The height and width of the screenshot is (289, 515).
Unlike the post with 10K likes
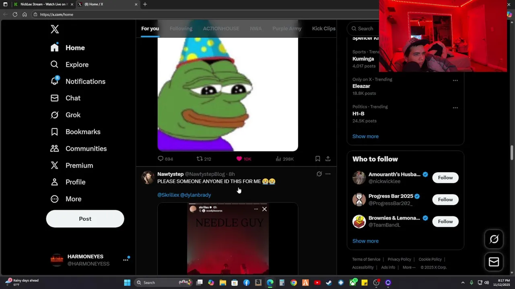[239, 159]
